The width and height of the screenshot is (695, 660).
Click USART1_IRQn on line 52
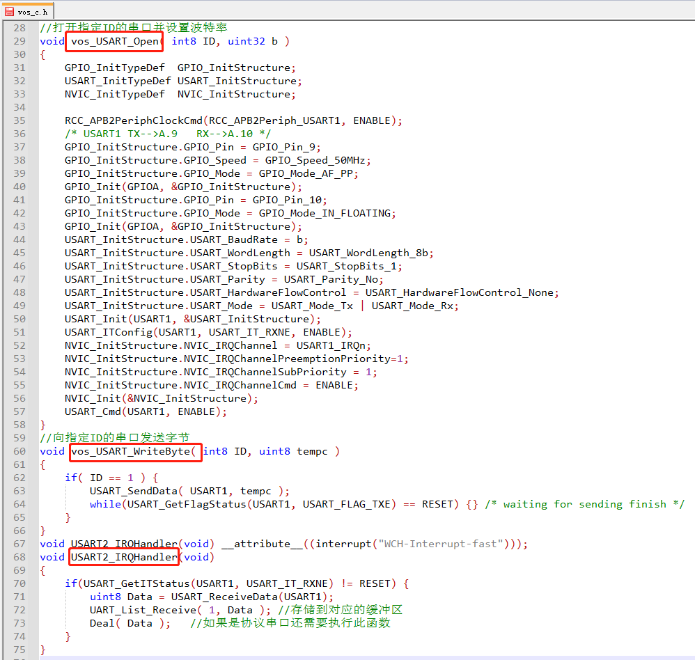tap(331, 346)
